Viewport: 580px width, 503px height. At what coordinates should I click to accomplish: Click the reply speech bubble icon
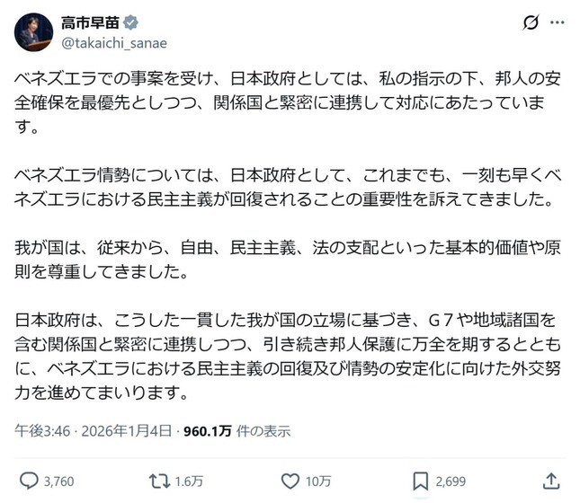(x=29, y=481)
